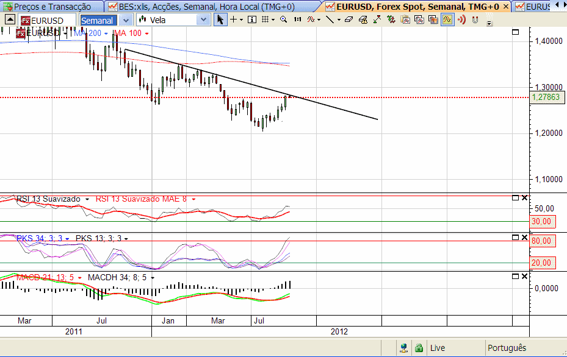Viewport: 567px width, 357px height.
Task: Click the eraser with warning icon
Action: [363, 19]
